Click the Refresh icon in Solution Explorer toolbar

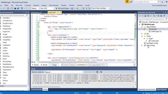point(161,16)
